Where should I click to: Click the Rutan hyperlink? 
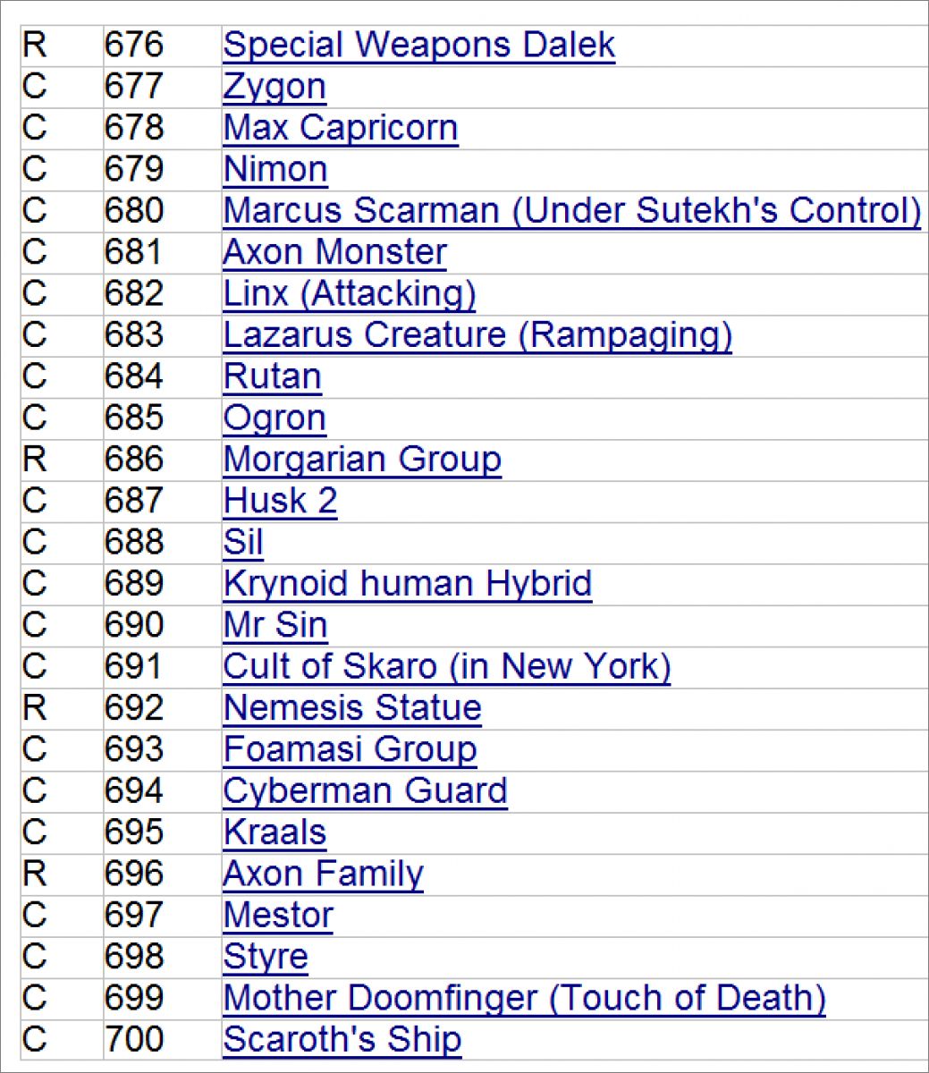(x=272, y=376)
